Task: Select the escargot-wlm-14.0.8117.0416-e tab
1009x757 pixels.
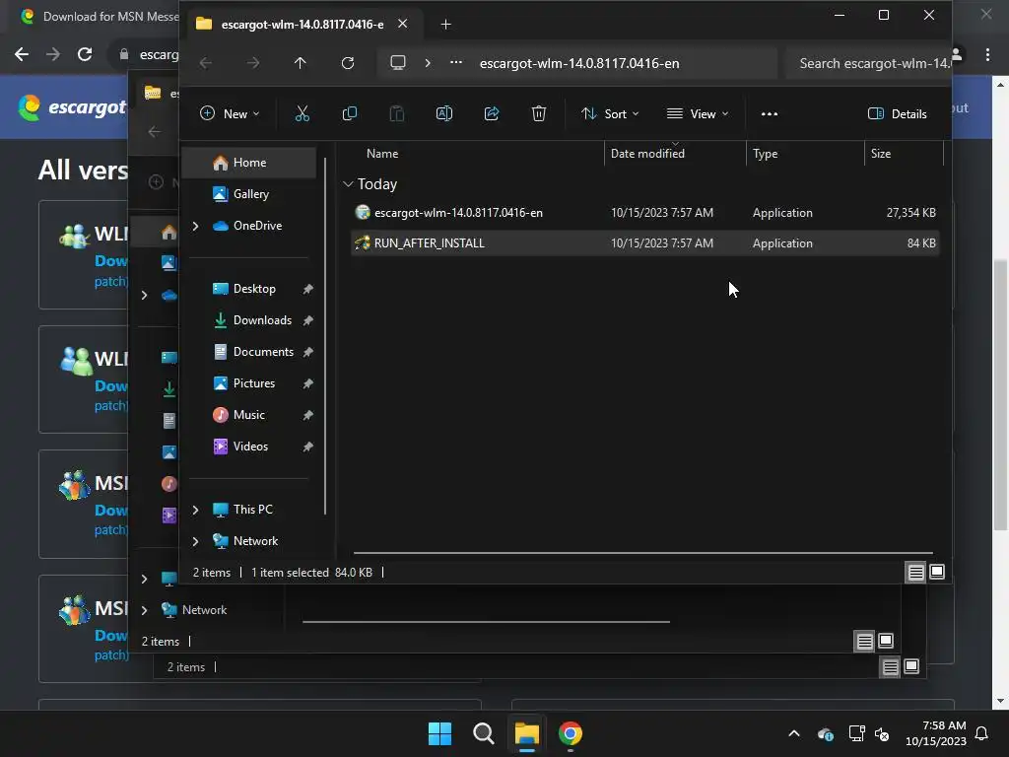Action: point(302,25)
